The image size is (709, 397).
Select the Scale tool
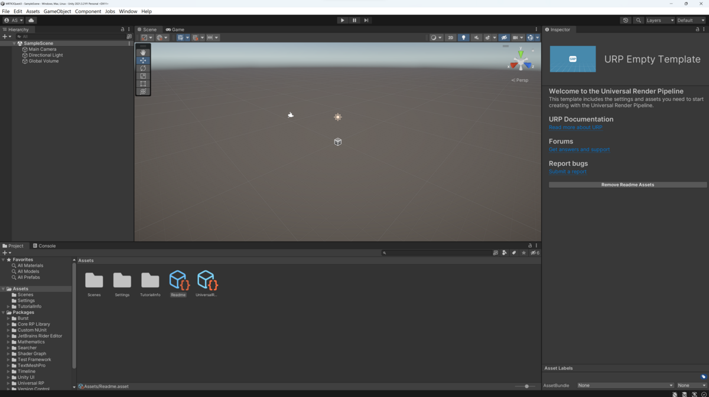(x=143, y=76)
